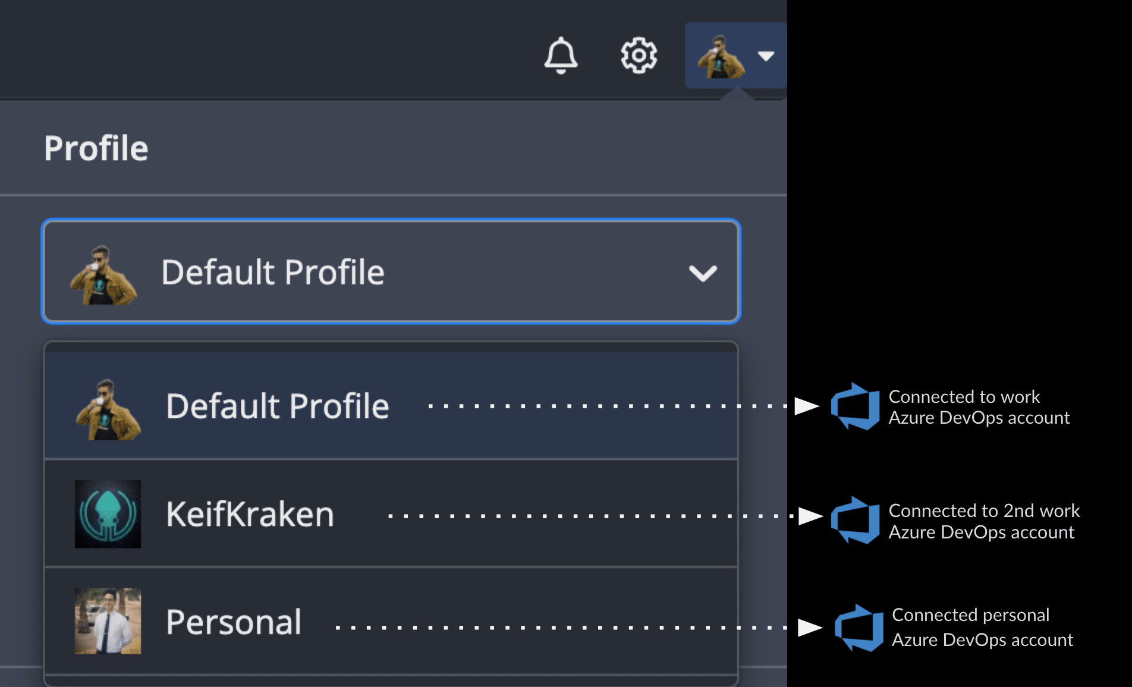Click the notifications bell icon
This screenshot has width=1132, height=687.
click(561, 56)
